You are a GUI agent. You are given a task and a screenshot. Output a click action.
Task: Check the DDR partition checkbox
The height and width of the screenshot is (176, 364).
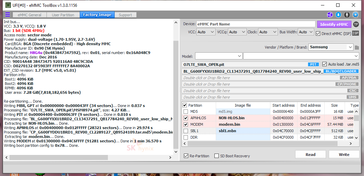coord(186,137)
